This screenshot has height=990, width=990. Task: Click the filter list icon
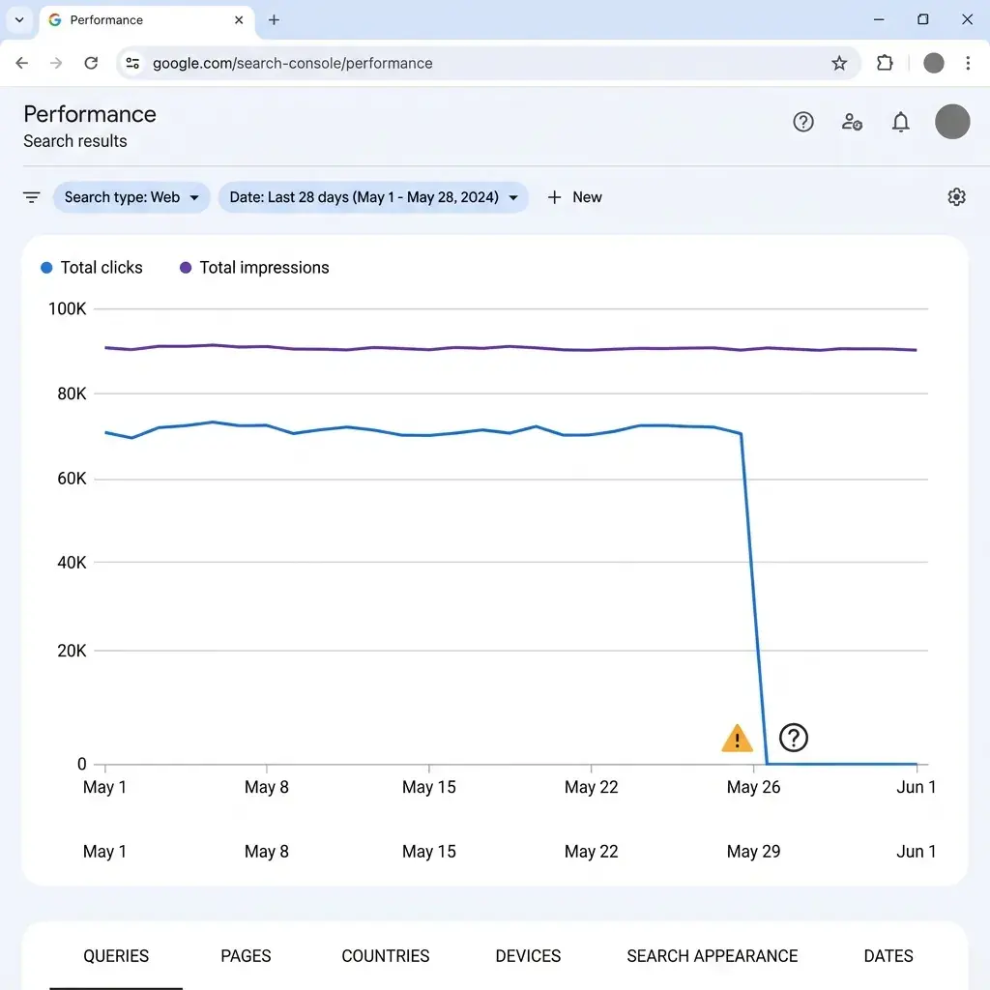[x=32, y=197]
